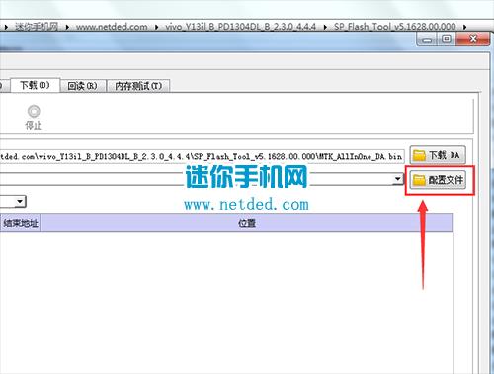Expand the scatter file path dropdown

pos(398,179)
